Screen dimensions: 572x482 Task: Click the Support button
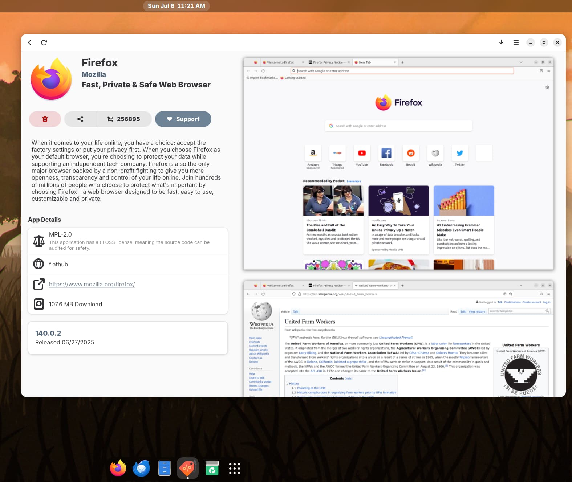click(x=183, y=119)
